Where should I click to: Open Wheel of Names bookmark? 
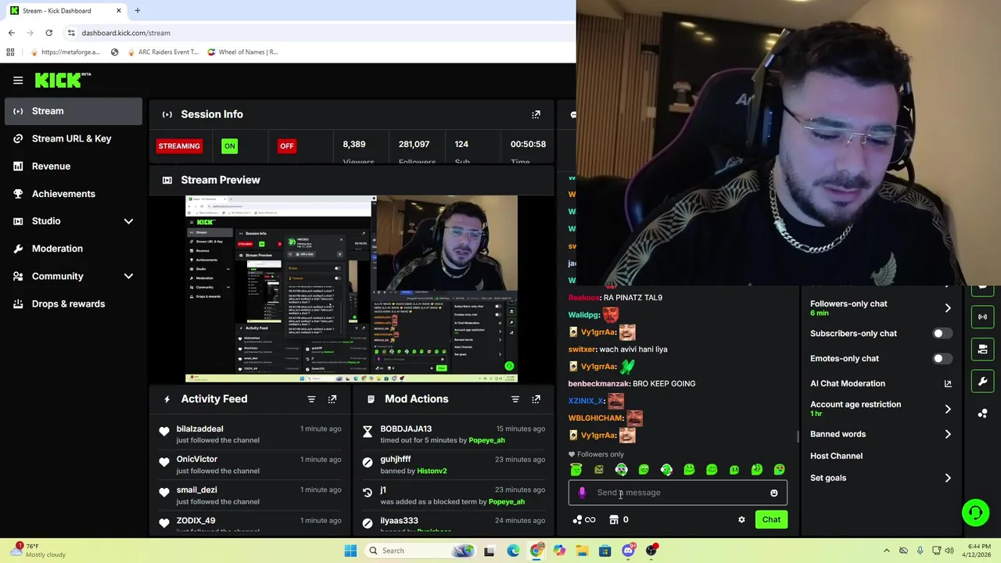tap(242, 52)
